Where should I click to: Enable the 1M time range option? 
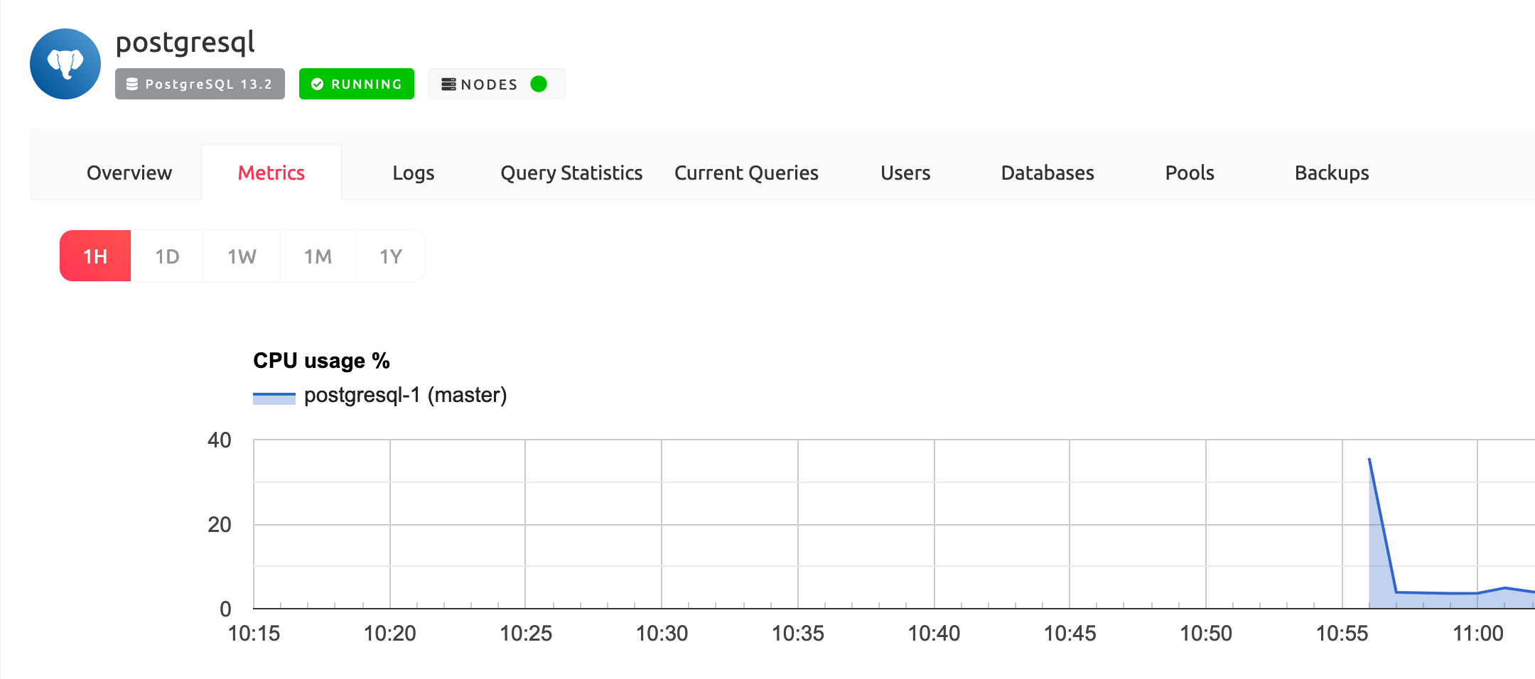(x=316, y=256)
